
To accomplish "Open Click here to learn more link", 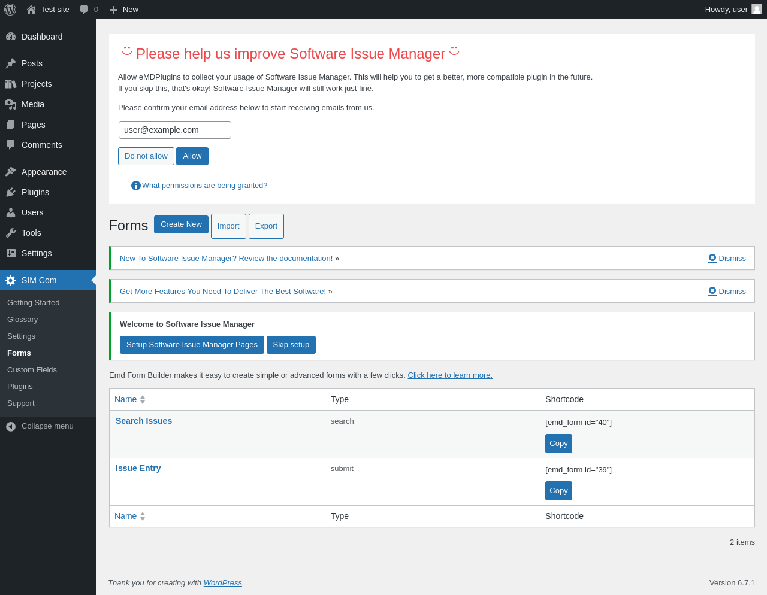I will (450, 375).
